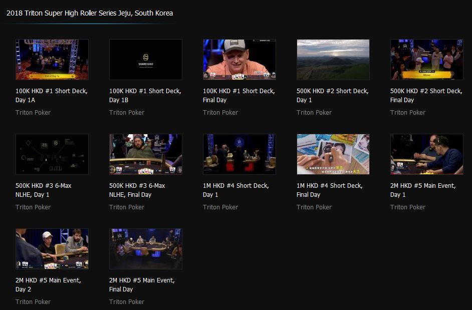Open the 500K HKD #3 6-Max Final Day thumbnail
The image size is (472, 310).
146,154
